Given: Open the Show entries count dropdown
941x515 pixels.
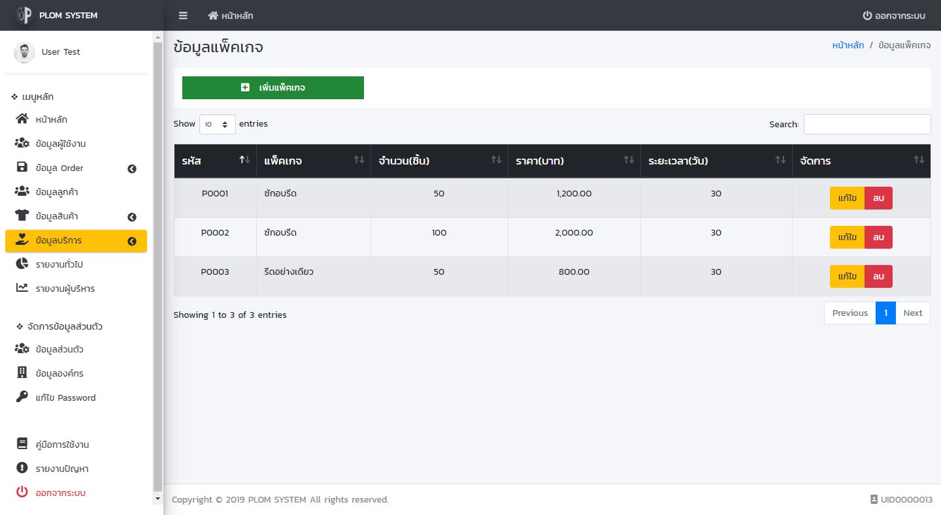Looking at the screenshot, I should [x=217, y=124].
